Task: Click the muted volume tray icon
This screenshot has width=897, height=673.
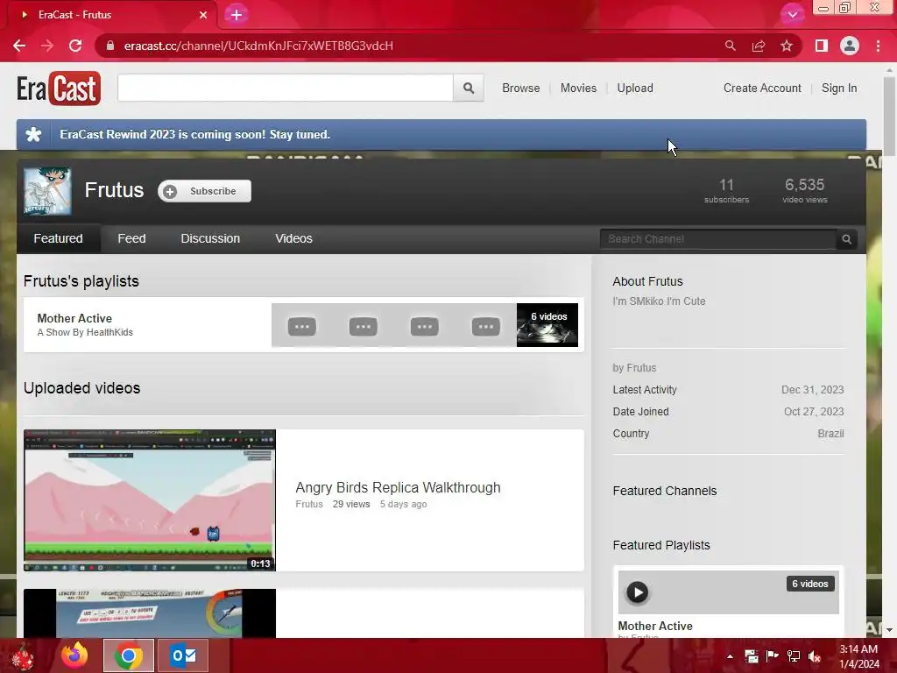Action: click(815, 656)
